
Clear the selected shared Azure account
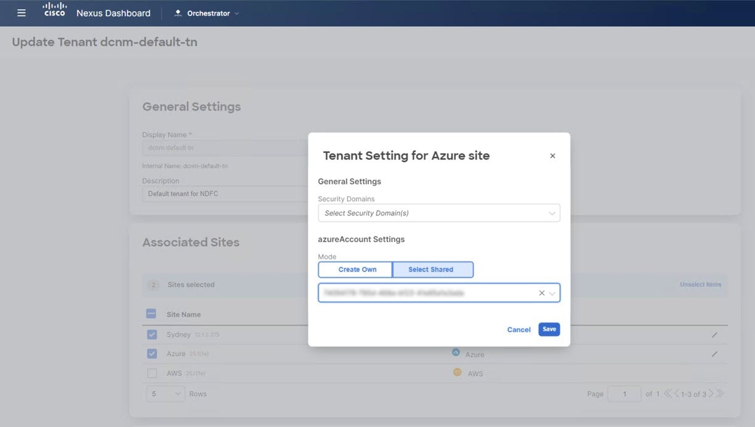point(542,293)
